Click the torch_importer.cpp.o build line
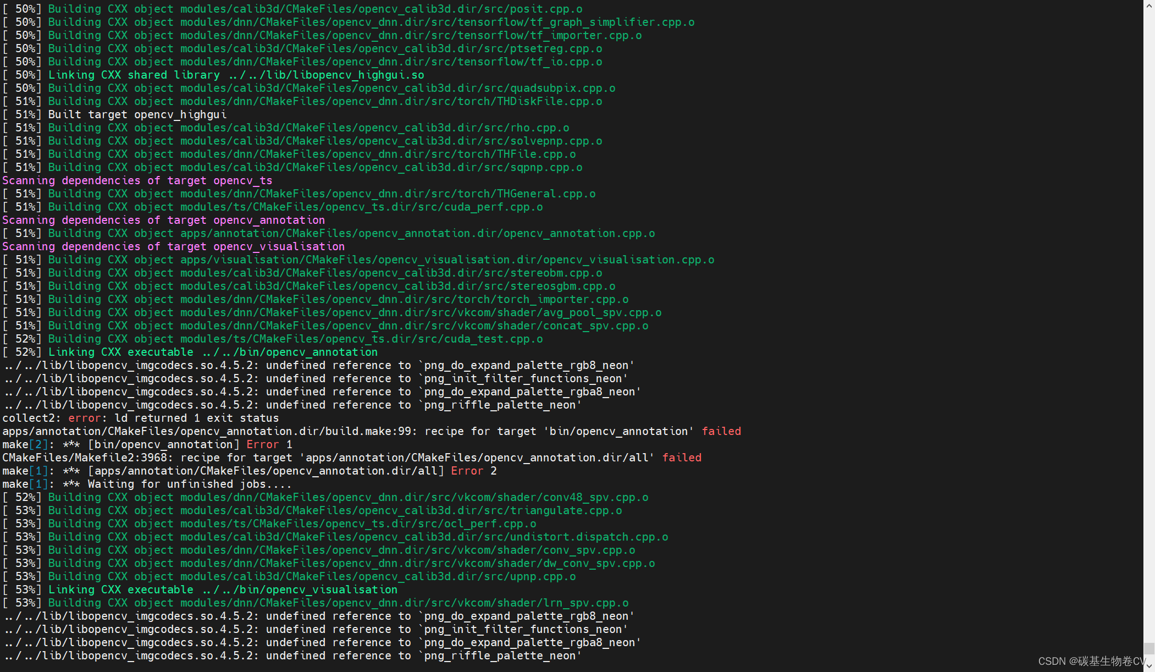 pyautogui.click(x=316, y=299)
